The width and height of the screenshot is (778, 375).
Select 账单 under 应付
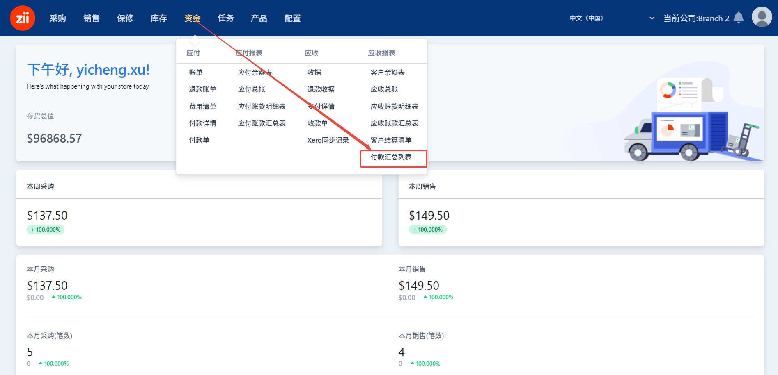coord(196,73)
